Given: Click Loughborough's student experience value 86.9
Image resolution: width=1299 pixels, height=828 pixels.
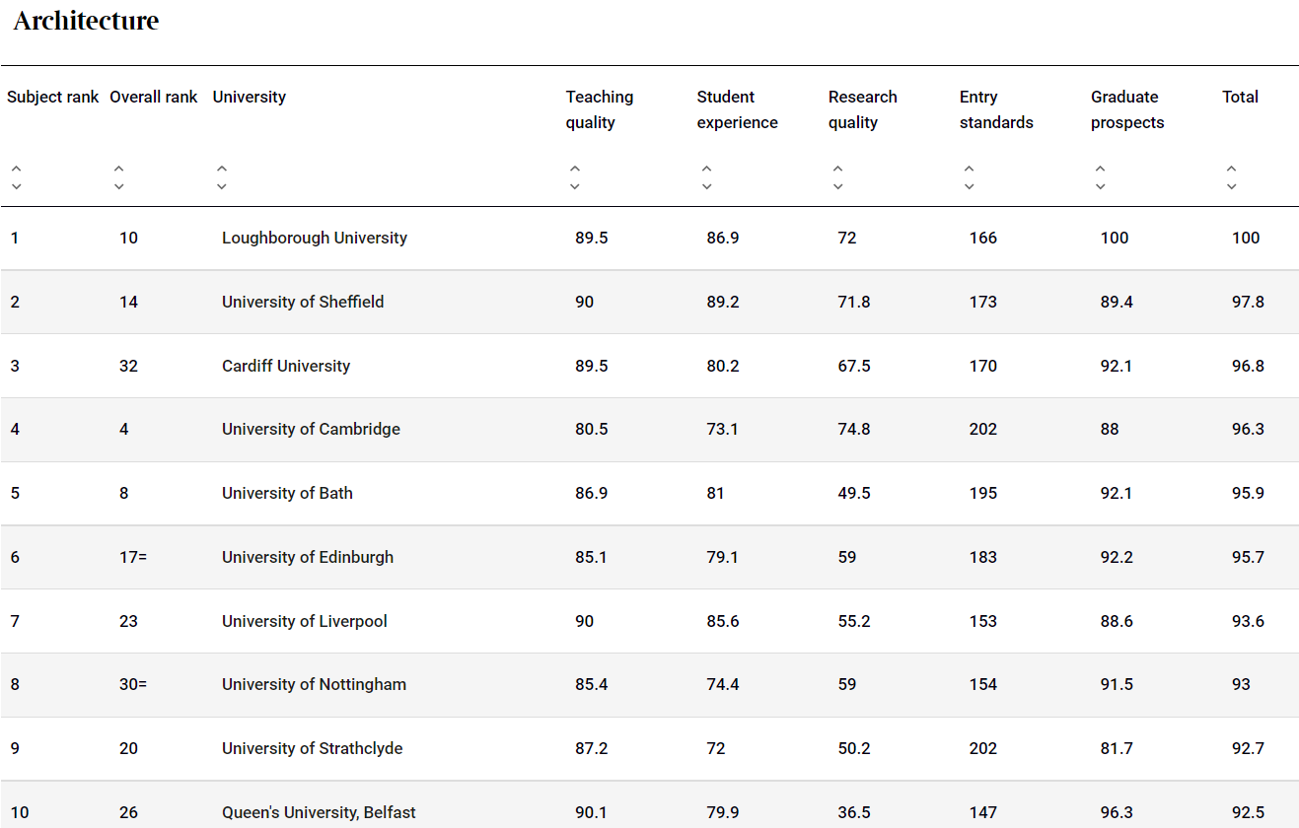Looking at the screenshot, I should (x=723, y=238).
